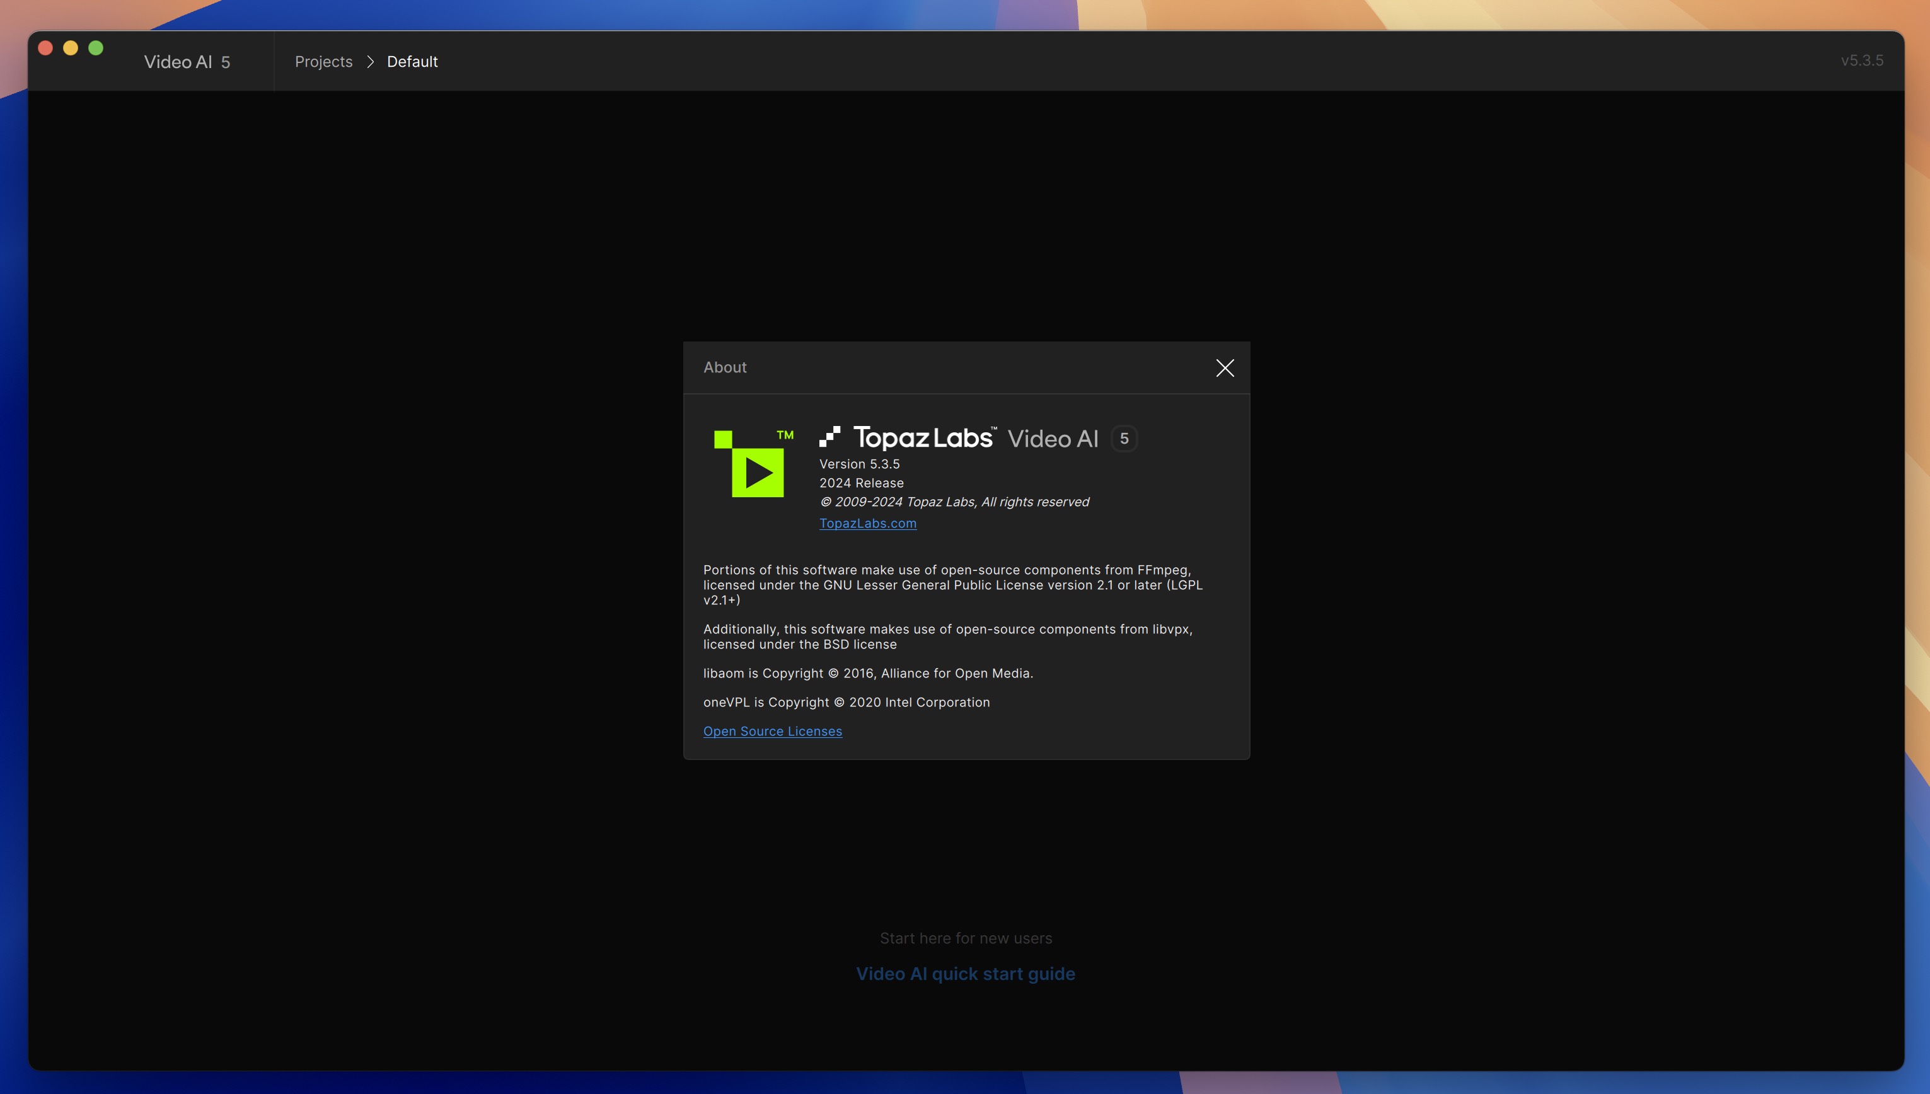This screenshot has height=1094, width=1930.
Task: Click the version 5 badge in About
Action: click(x=1124, y=439)
